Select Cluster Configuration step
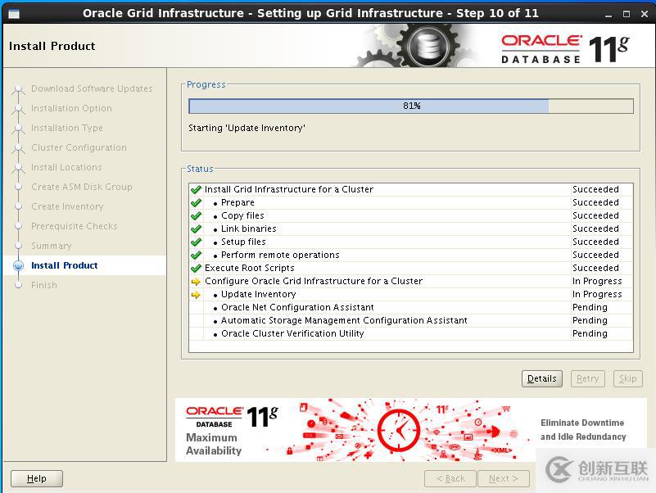Viewport: 656px width, 493px height. click(79, 147)
